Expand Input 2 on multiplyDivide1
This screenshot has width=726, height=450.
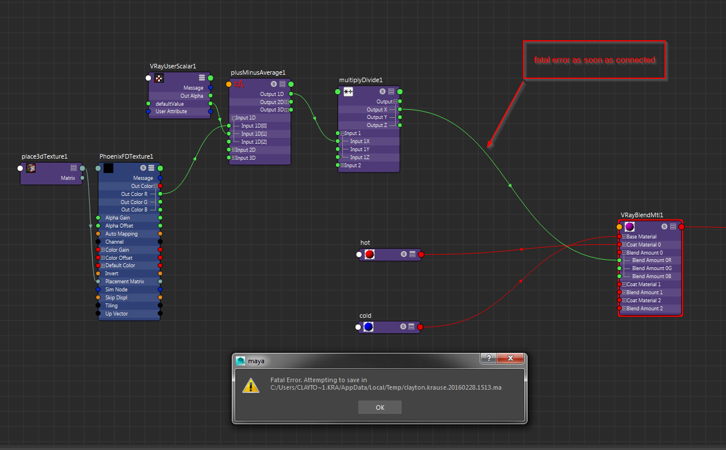pos(343,166)
